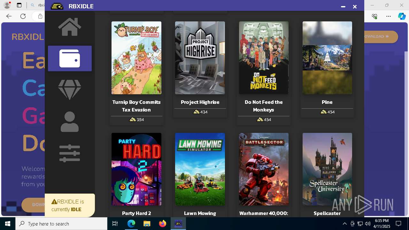The width and height of the screenshot is (409, 230).
Task: Close the RBXIDLE window
Action: [x=355, y=6]
